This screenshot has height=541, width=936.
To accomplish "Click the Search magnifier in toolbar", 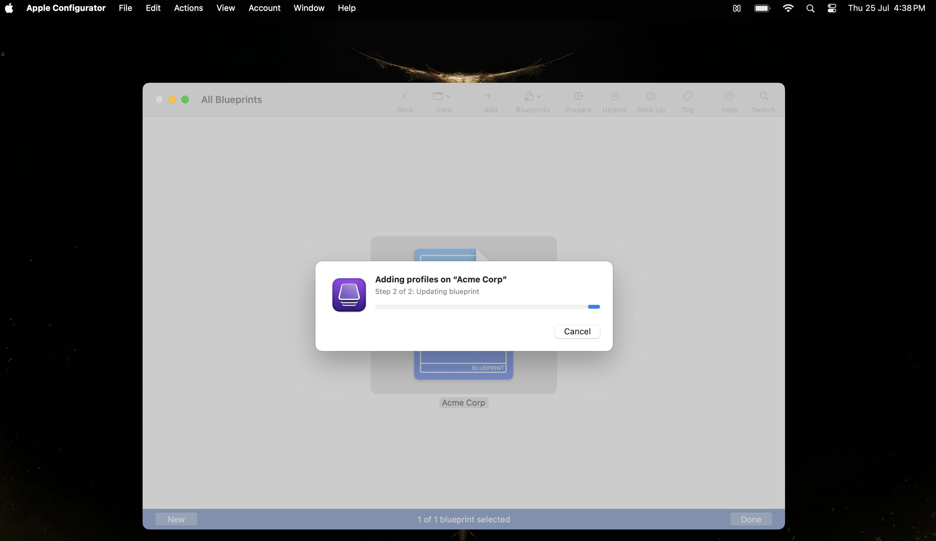I will pyautogui.click(x=764, y=96).
